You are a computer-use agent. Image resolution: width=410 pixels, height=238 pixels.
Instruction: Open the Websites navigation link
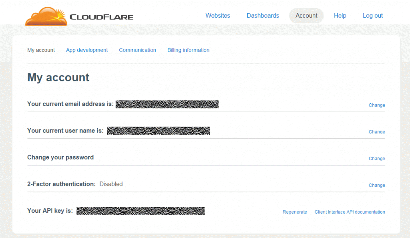tap(217, 16)
